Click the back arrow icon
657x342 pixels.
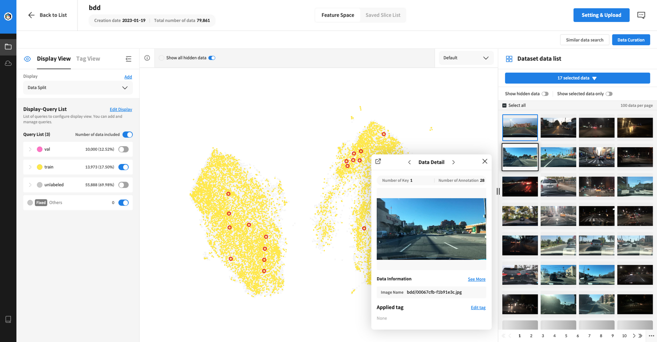coord(31,15)
